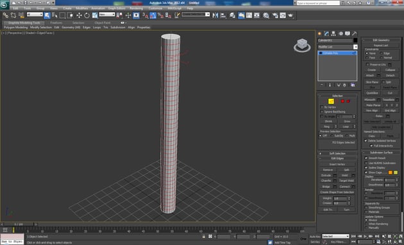Select the Edge constraint radio button
The width and height of the screenshot is (404, 245).
pos(381,53)
